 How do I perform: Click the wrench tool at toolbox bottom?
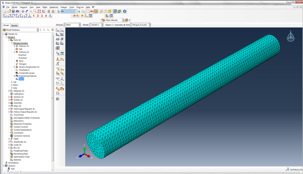point(57,99)
